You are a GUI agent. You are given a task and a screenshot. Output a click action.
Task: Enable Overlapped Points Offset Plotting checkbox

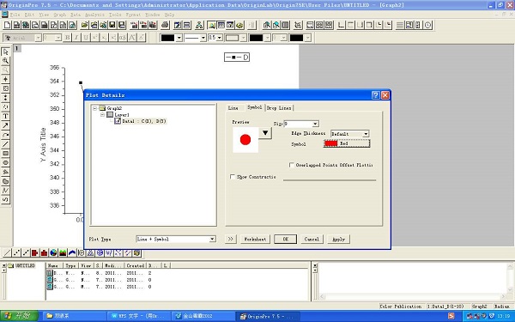point(291,165)
